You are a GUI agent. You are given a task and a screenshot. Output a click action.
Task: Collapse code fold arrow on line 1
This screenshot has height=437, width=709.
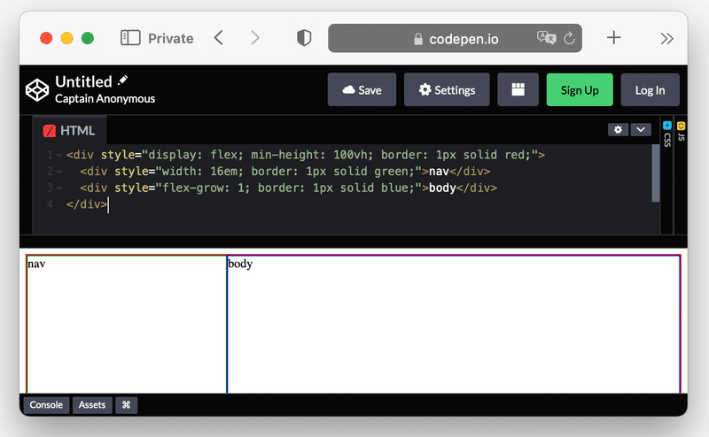pos(58,156)
